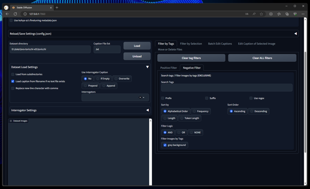Clear the Interrogators selection with the X icon
This screenshot has width=310, height=189.
tap(140, 98)
